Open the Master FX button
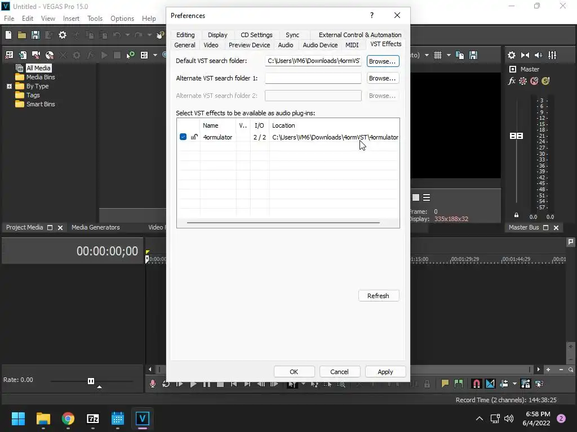Screen dimensions: 577x432 click(x=512, y=81)
